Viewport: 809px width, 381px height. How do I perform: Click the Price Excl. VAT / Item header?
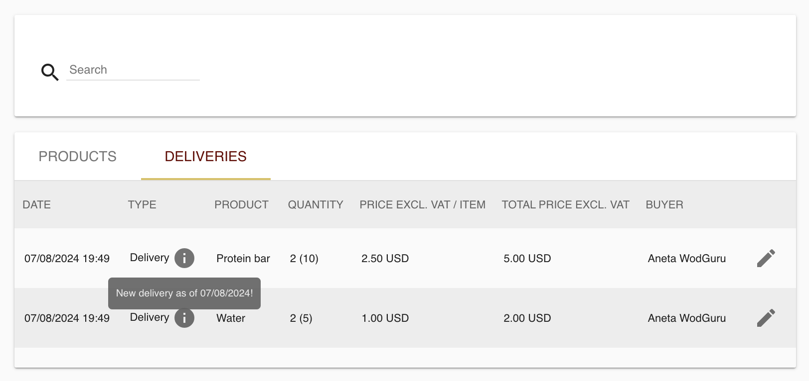click(423, 205)
